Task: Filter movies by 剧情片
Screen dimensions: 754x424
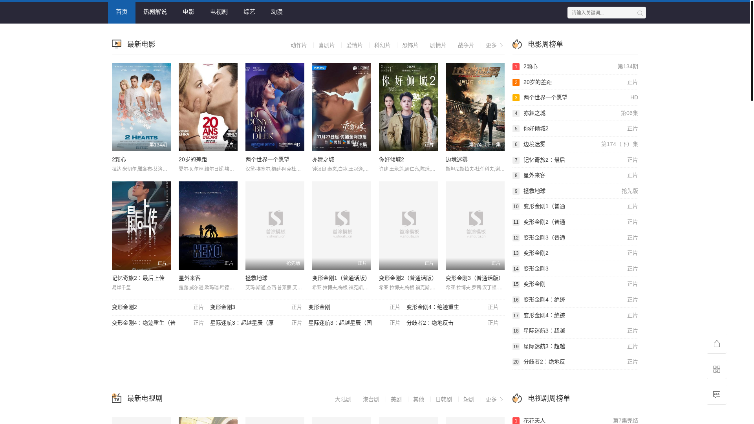Action: tap(438, 46)
